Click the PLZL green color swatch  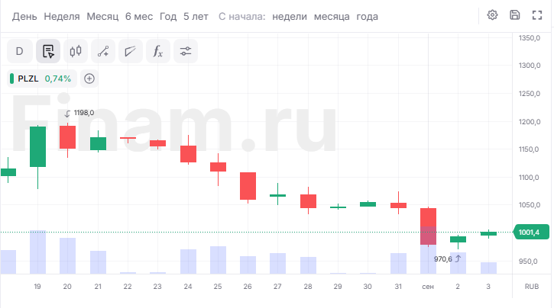11,79
